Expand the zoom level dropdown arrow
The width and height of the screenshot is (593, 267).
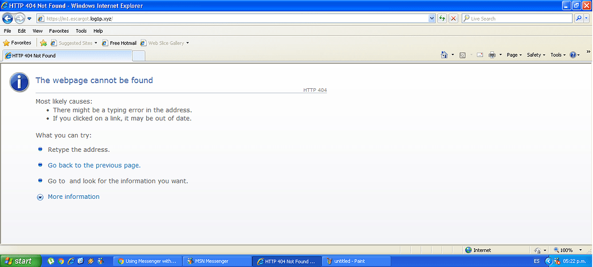coord(580,250)
